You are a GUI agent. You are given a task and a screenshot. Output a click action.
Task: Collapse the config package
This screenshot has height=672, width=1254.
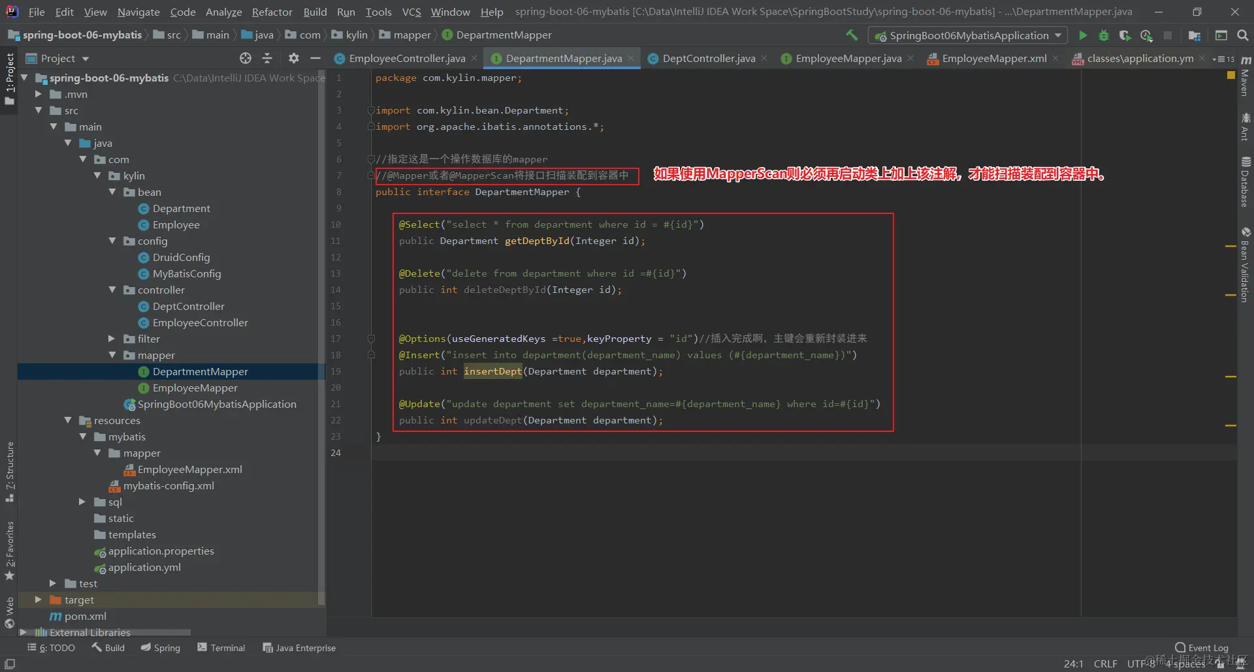click(112, 241)
